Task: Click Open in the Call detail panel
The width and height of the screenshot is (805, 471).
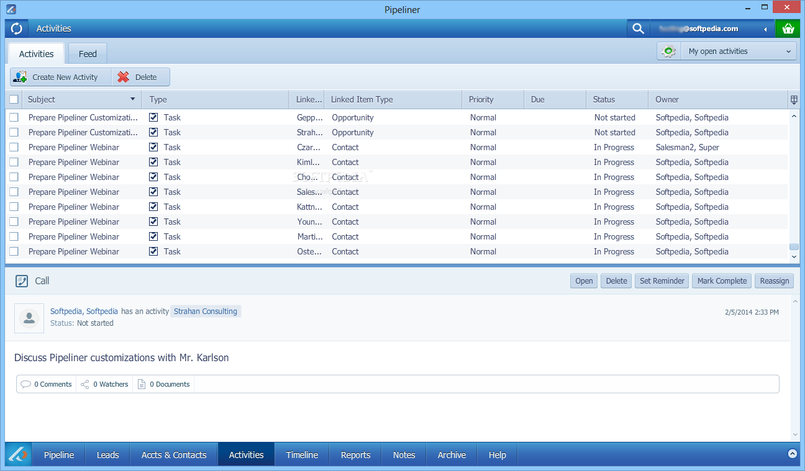Action: (x=584, y=281)
